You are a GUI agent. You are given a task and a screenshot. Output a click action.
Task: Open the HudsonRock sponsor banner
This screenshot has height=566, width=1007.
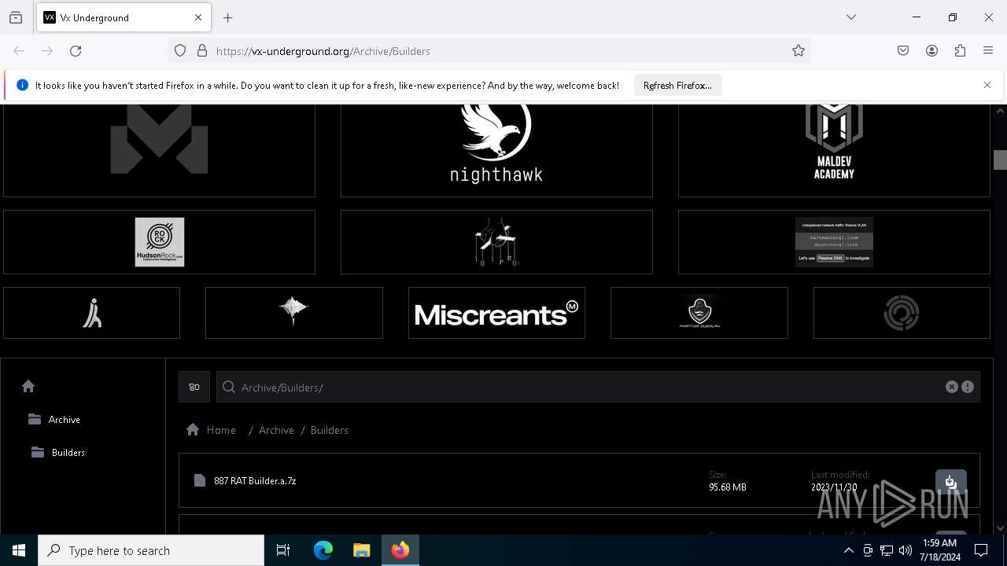pos(159,242)
